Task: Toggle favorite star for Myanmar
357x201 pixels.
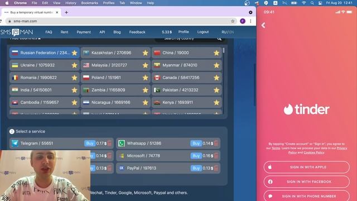Action: tap(216, 65)
